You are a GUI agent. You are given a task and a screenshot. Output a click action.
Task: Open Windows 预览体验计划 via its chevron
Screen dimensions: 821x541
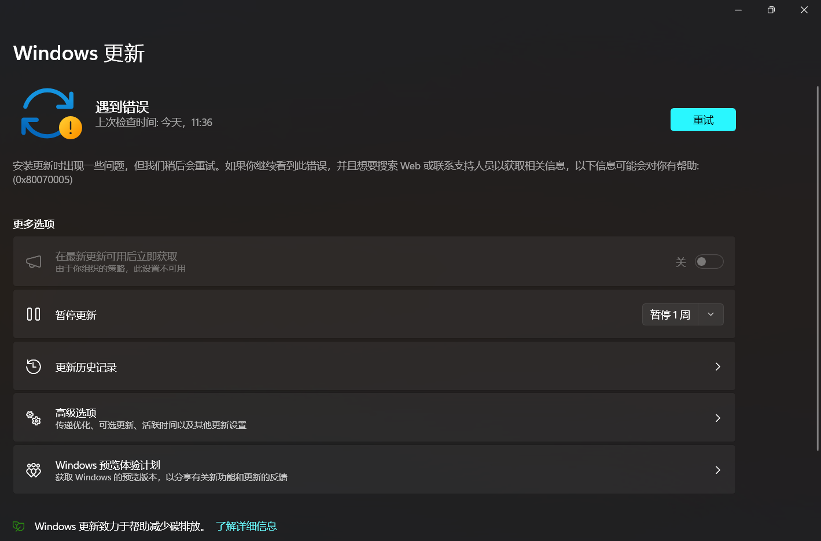pyautogui.click(x=717, y=470)
